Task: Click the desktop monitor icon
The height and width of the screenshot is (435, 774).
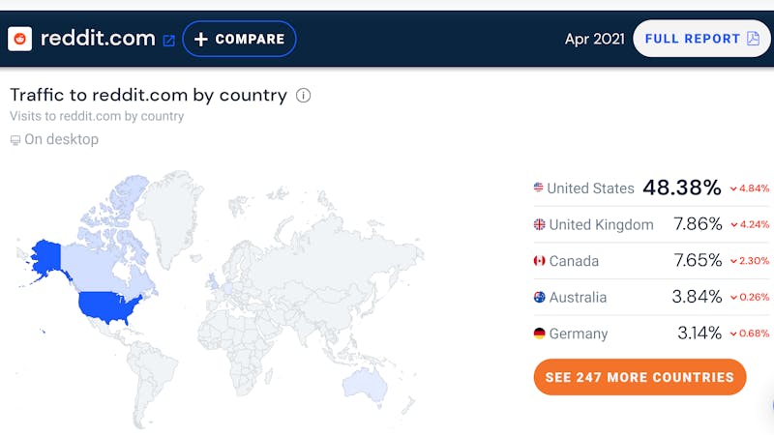Action: pos(15,140)
